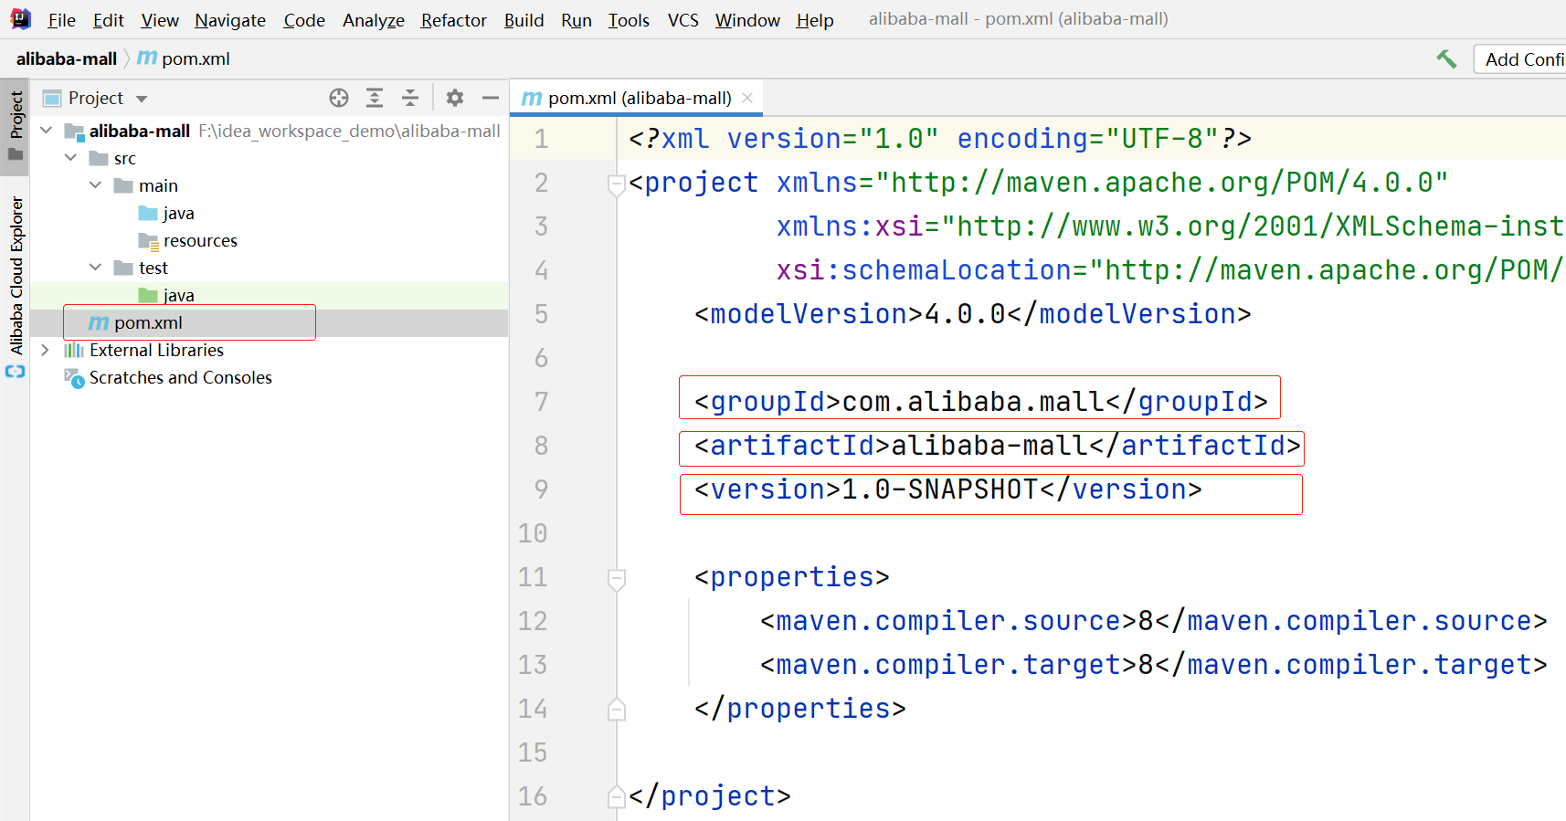Click the green test java folder icon

[148, 295]
